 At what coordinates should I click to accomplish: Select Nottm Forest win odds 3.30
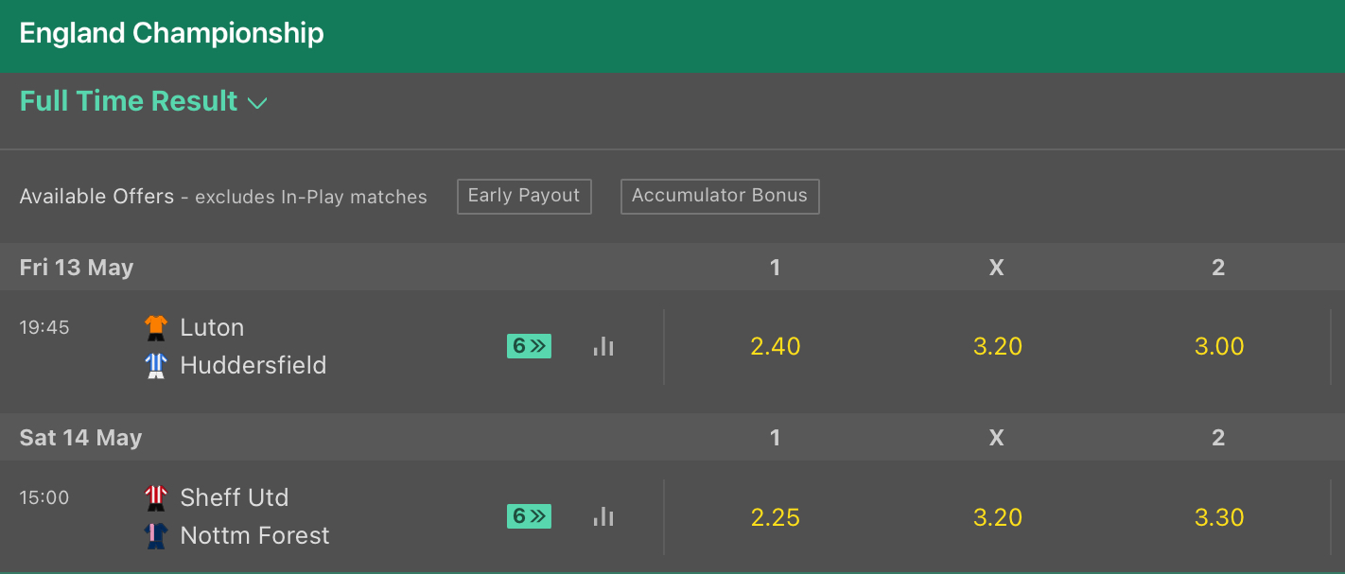(x=1218, y=517)
